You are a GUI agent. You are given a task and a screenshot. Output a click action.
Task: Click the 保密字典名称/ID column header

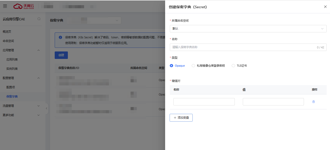69,68
